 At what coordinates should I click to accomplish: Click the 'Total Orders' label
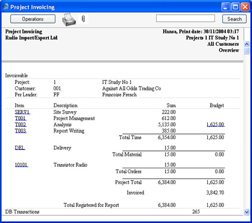pos(129,171)
